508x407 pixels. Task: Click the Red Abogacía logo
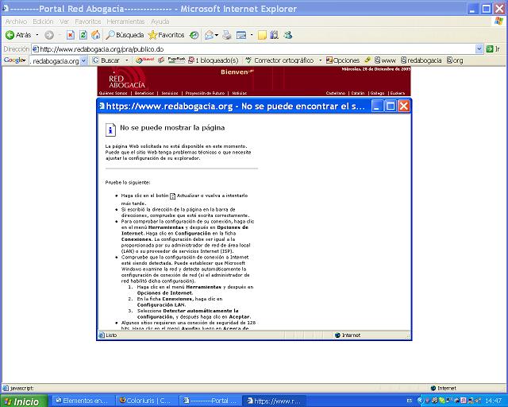pos(127,79)
